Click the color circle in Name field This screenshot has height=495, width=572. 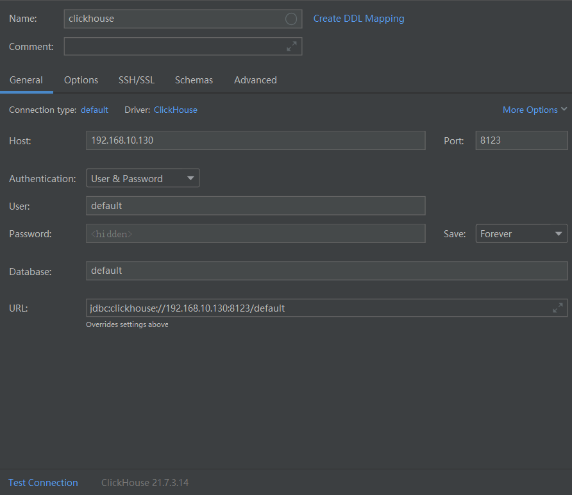click(x=290, y=19)
